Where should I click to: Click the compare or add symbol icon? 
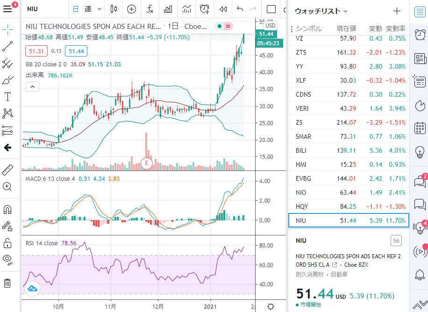pos(132,9)
